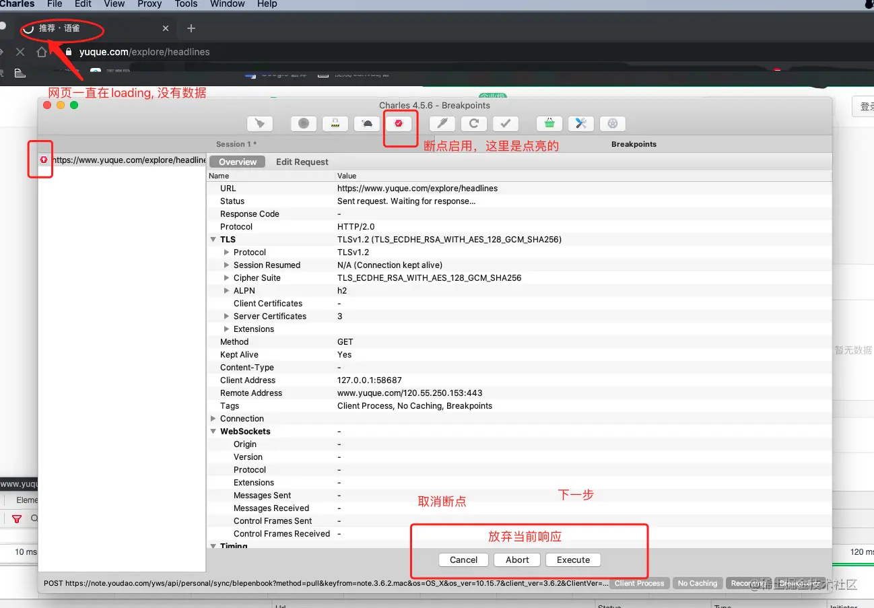Close the 推荐 · 语雀 browser tab
The height and width of the screenshot is (608, 874).
[x=166, y=28]
